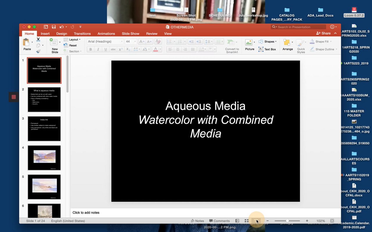Toggle the Comments pane in status bar
The width and height of the screenshot is (372, 232).
[219, 221]
